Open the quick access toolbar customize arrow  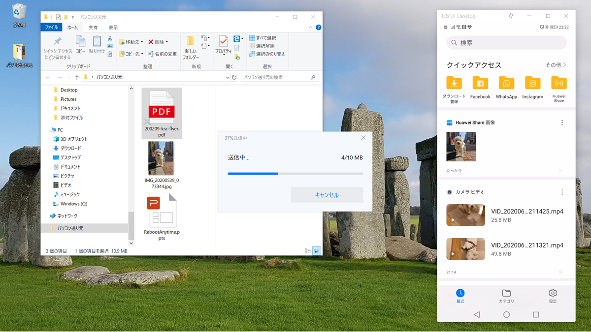[73, 17]
